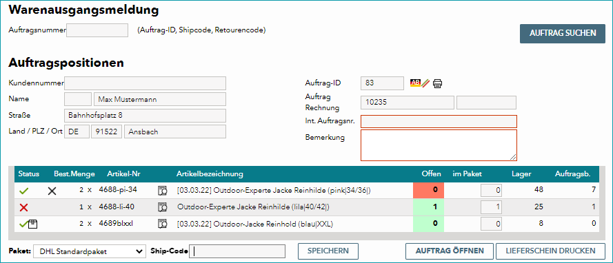Focus the Ship-Code input field
The image size is (613, 263).
pyautogui.click(x=237, y=252)
